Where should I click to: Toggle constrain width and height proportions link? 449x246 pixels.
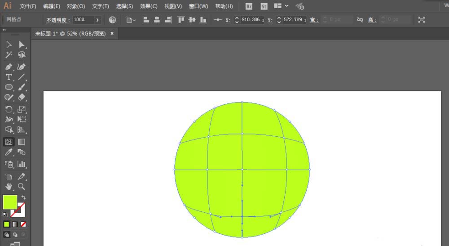point(360,20)
